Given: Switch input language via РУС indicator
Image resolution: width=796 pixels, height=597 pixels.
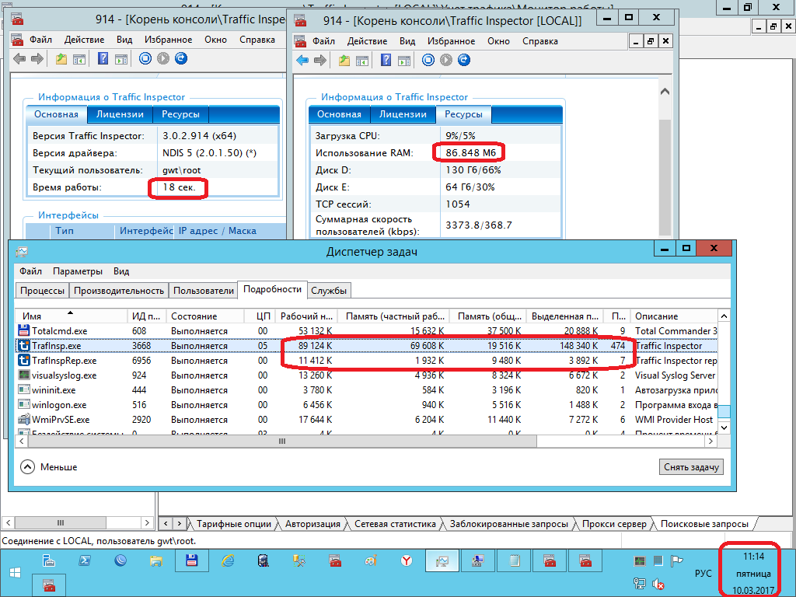Looking at the screenshot, I should 703,573.
